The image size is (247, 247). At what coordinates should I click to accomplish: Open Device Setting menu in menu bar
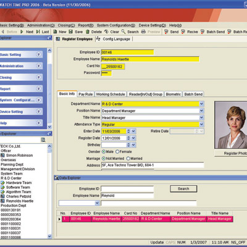tap(152, 25)
